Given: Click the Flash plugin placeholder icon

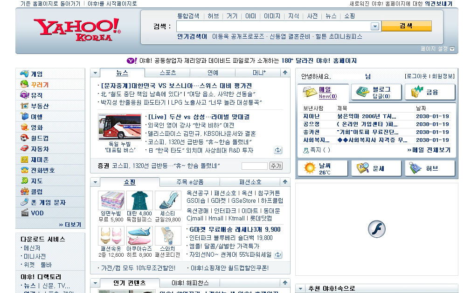Looking at the screenshot, I should pyautogui.click(x=377, y=229).
